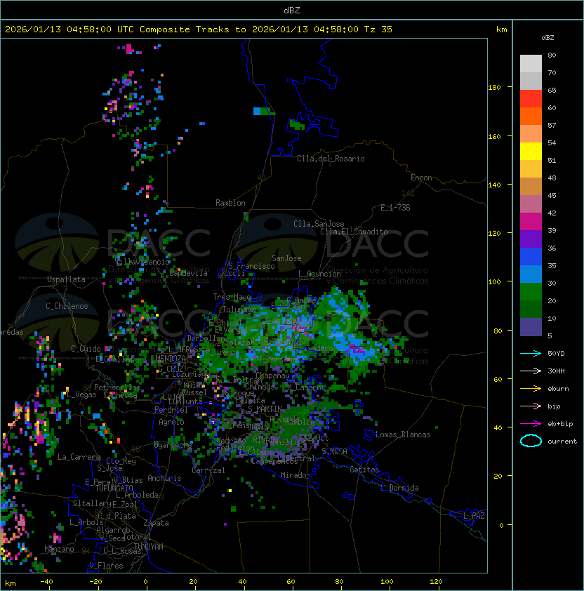Click the 'Uspallata' map label
The image size is (584, 591).
pos(67,279)
